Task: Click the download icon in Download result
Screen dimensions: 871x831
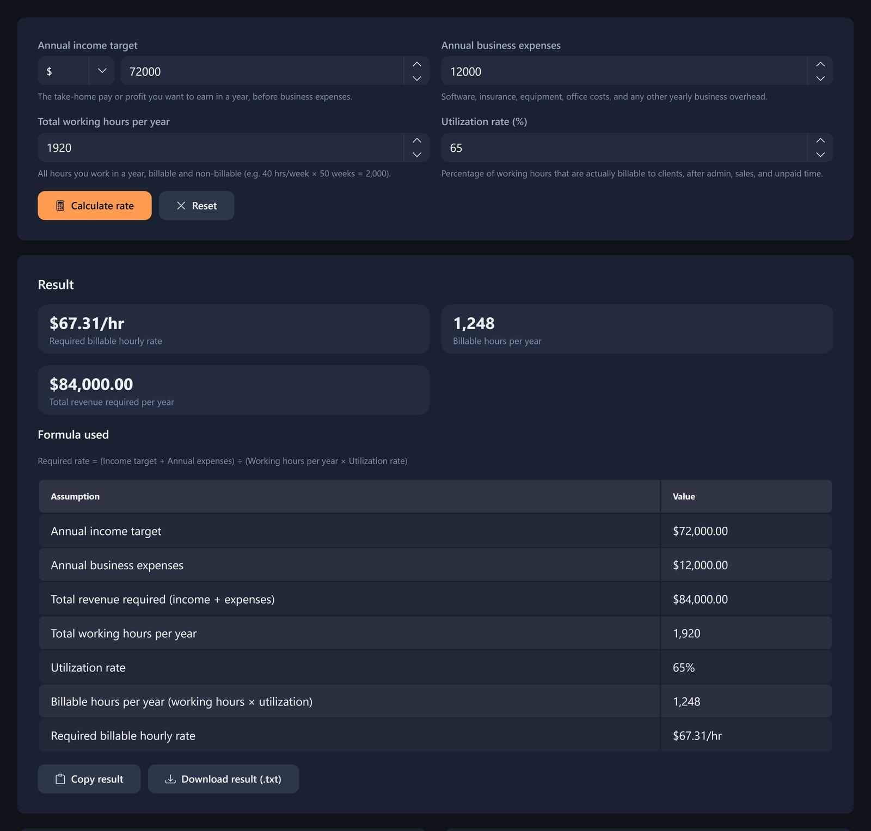Action: 170,779
